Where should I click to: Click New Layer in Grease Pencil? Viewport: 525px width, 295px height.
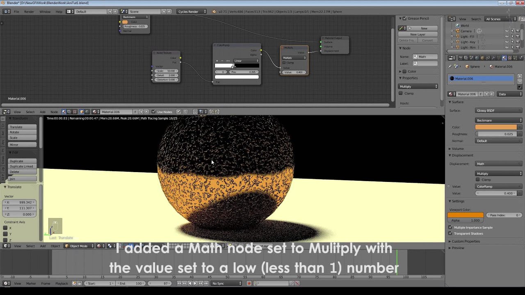click(418, 34)
